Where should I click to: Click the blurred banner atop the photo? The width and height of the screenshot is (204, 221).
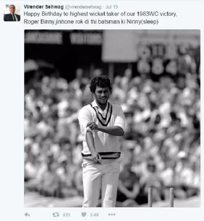[x=63, y=38]
